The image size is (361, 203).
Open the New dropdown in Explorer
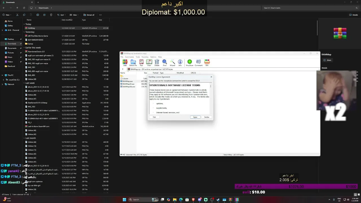[7, 15]
